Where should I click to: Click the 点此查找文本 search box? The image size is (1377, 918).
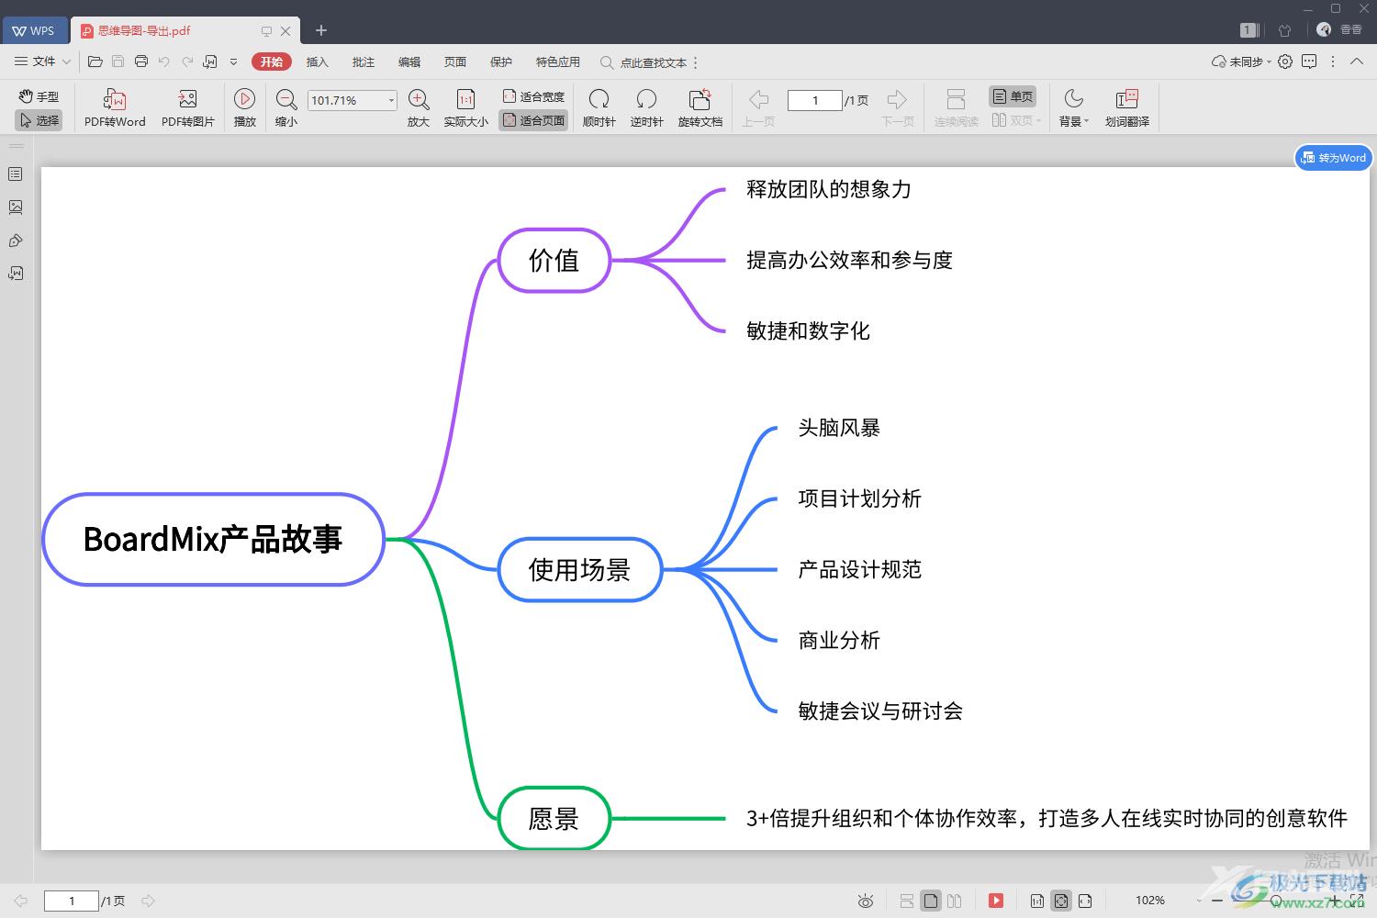tap(644, 62)
